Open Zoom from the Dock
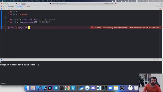Screen dimensions: 163x92 point(110,88)
